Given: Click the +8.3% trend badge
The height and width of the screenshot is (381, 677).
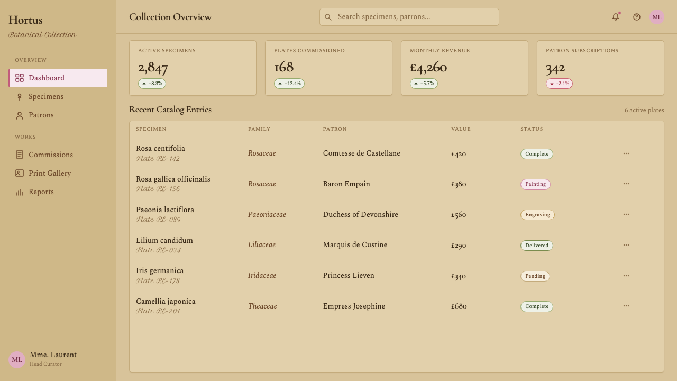Looking at the screenshot, I should tap(152, 84).
